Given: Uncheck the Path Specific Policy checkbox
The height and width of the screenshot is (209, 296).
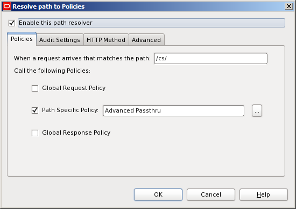Looking at the screenshot, I should tap(35, 110).
